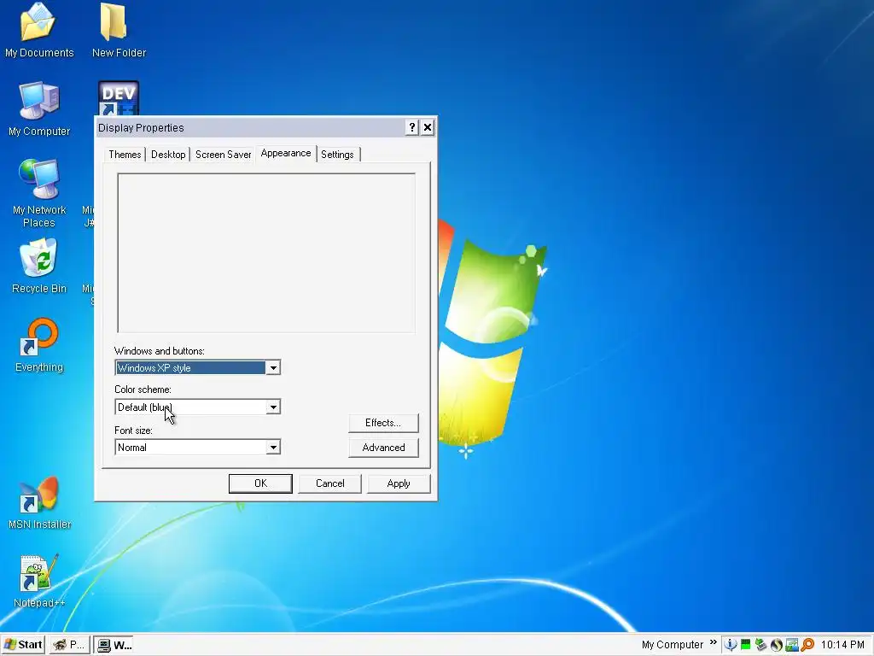Close the Display Properties dialog

(x=428, y=128)
